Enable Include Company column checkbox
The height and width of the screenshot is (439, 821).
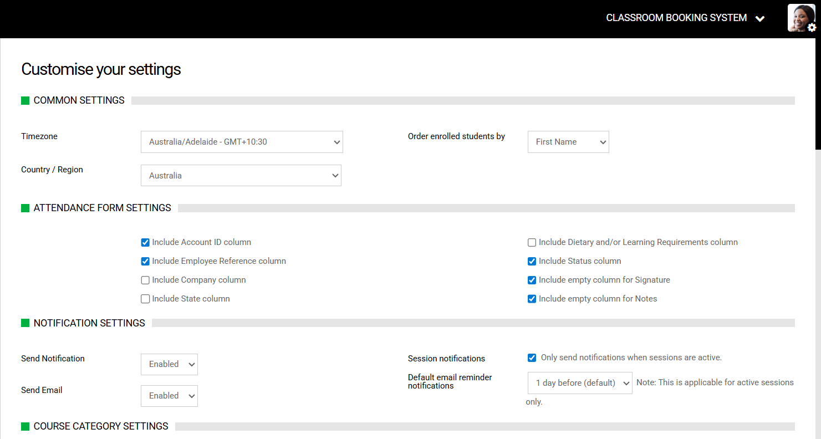(x=145, y=280)
